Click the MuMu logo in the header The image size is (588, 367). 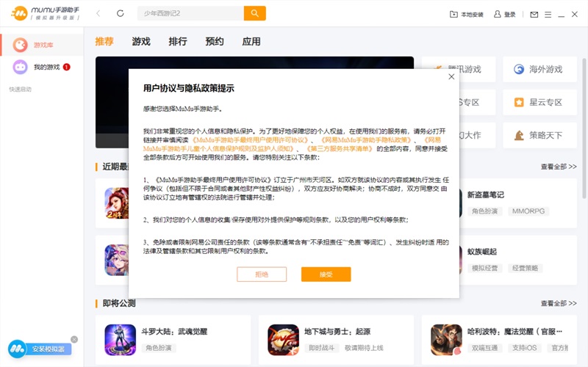click(46, 13)
